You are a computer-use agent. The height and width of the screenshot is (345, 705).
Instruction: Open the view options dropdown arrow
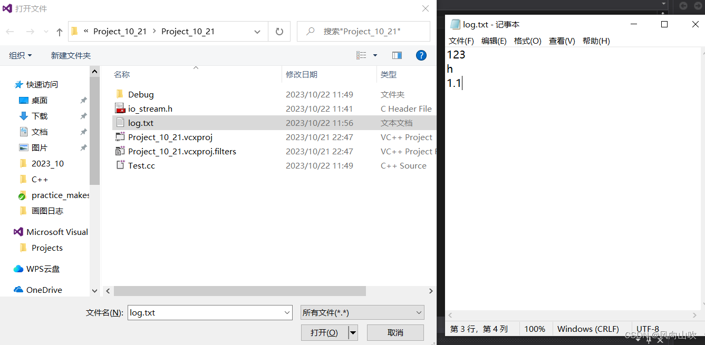point(375,55)
